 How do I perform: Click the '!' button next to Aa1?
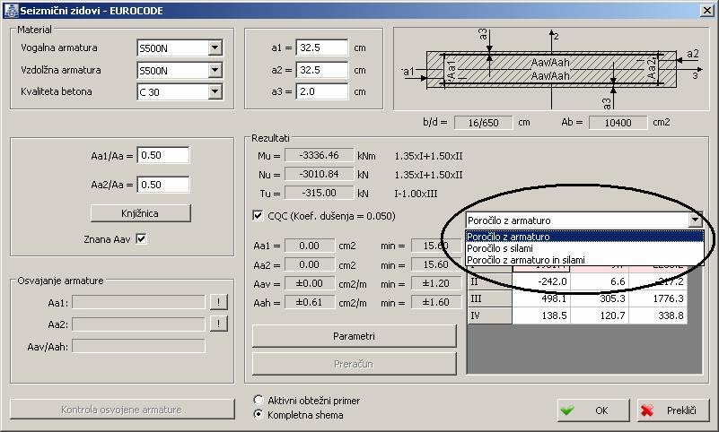click(x=219, y=302)
